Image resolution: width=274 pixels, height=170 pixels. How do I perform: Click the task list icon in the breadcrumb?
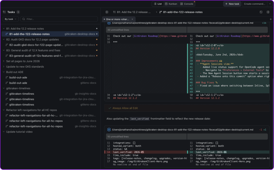tap(115, 12)
